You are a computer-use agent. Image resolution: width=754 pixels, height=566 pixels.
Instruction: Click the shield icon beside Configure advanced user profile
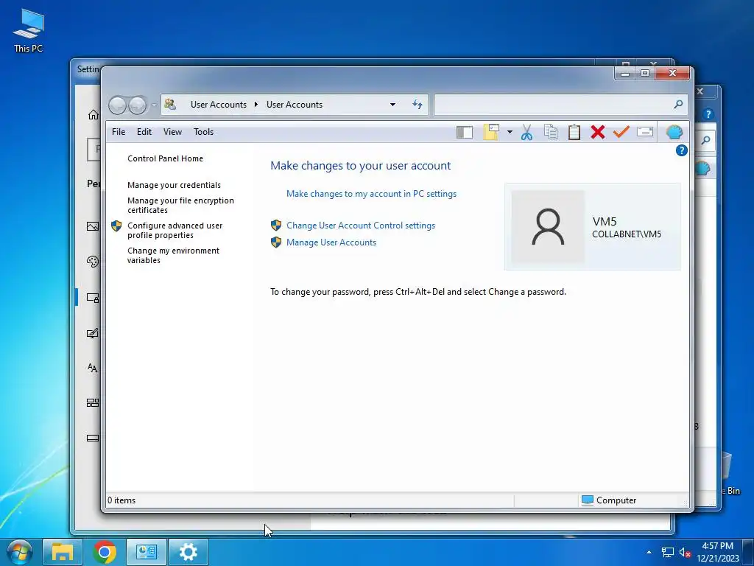(x=116, y=226)
